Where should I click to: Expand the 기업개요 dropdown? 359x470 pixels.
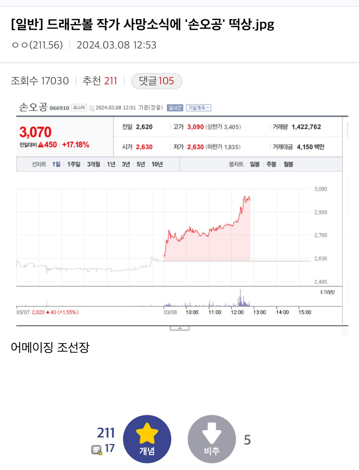tap(198, 108)
